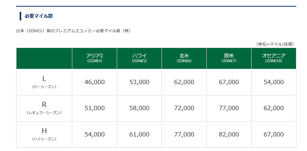307x151 pixels.
Task: Select the 欧州 (ZONE7) column header
Action: click(229, 58)
